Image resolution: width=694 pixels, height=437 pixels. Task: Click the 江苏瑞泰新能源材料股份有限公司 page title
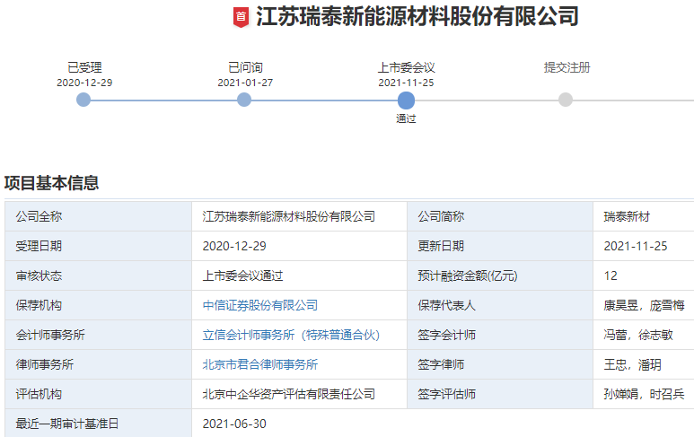417,17
